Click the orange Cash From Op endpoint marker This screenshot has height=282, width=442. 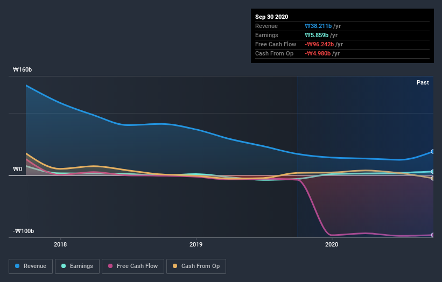(433, 178)
